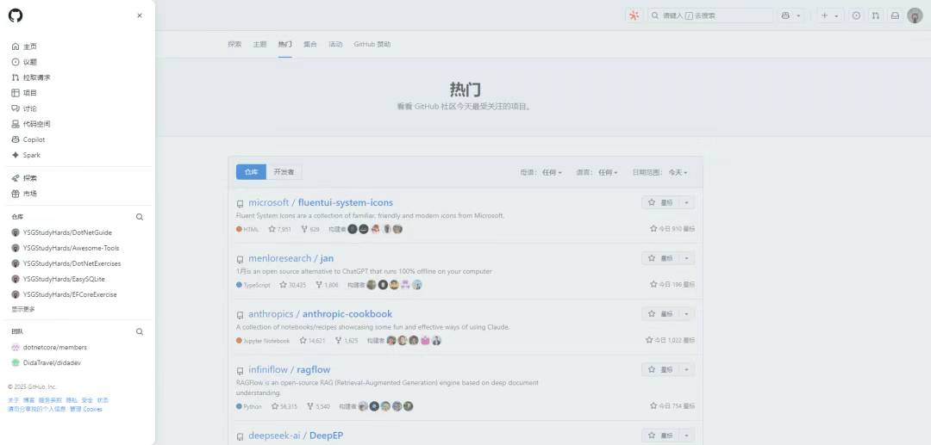Viewport: 931px width, 445px height.
Task: Switch to 集合 tab
Action: [x=310, y=45]
